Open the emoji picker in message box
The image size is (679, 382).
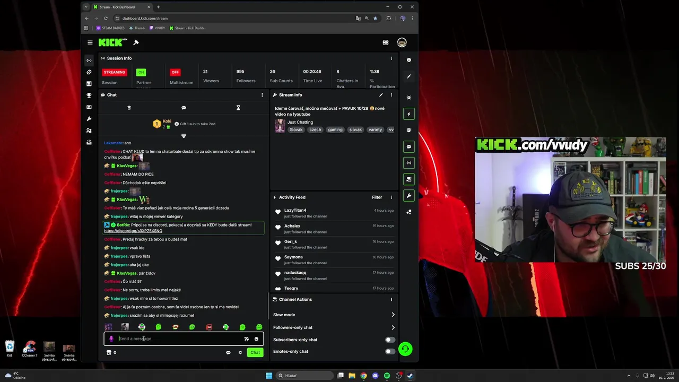point(256,339)
